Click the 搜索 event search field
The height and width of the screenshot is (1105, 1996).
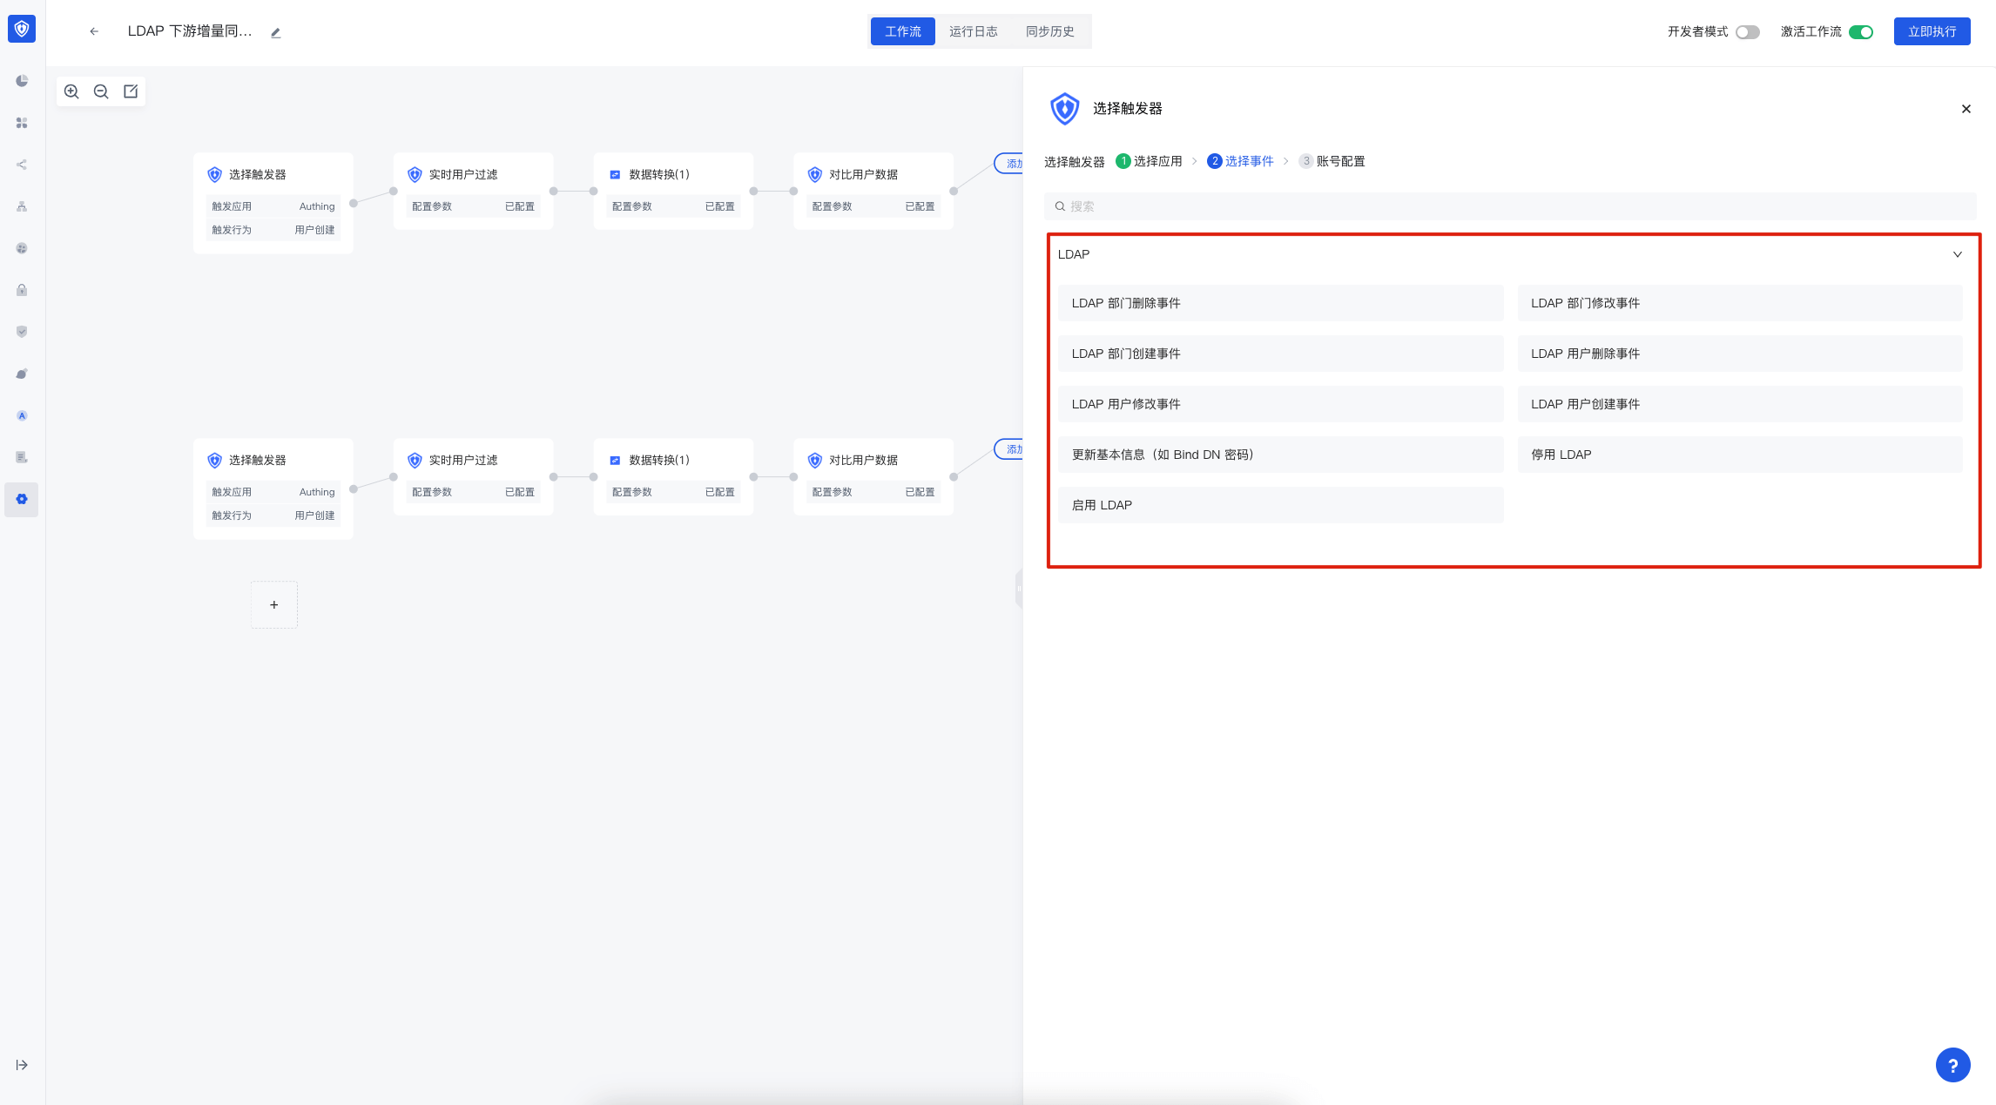click(x=1510, y=206)
